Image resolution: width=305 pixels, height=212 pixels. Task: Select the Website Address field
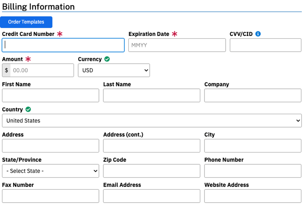[x=253, y=196]
